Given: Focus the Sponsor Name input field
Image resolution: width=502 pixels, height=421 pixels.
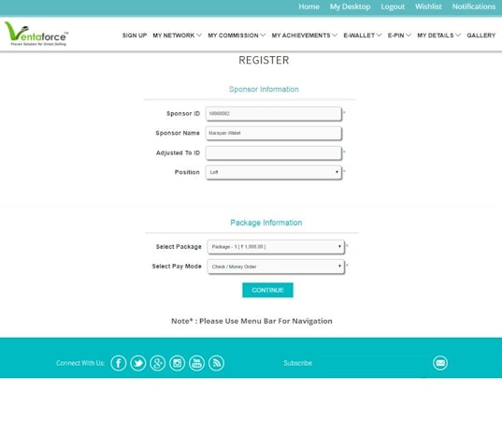Looking at the screenshot, I should tap(274, 133).
